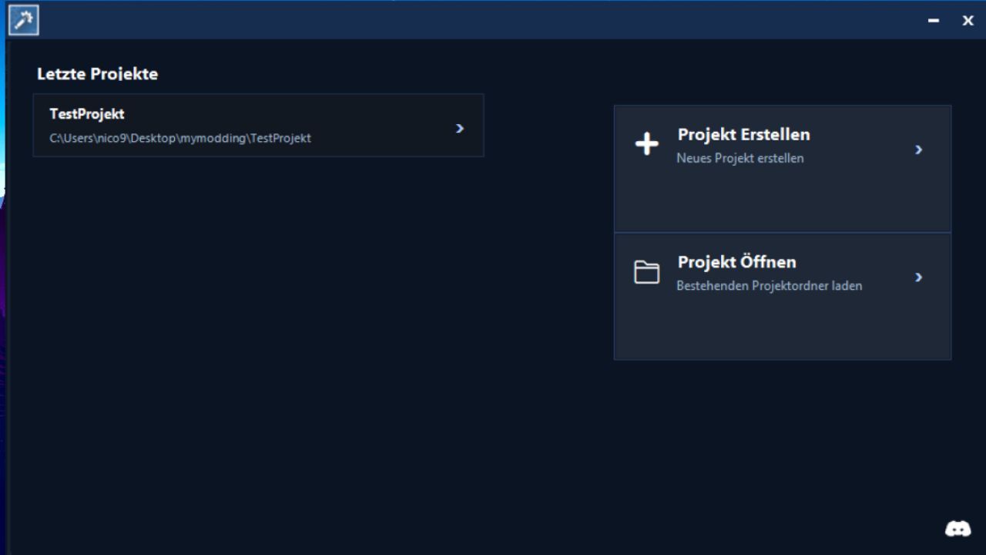
Task: Click empty space inside Projekt Erstellen card
Action: pos(782,200)
